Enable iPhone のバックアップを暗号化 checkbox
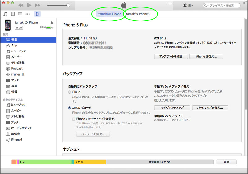The height and width of the screenshot is (174, 248). pos(73,119)
